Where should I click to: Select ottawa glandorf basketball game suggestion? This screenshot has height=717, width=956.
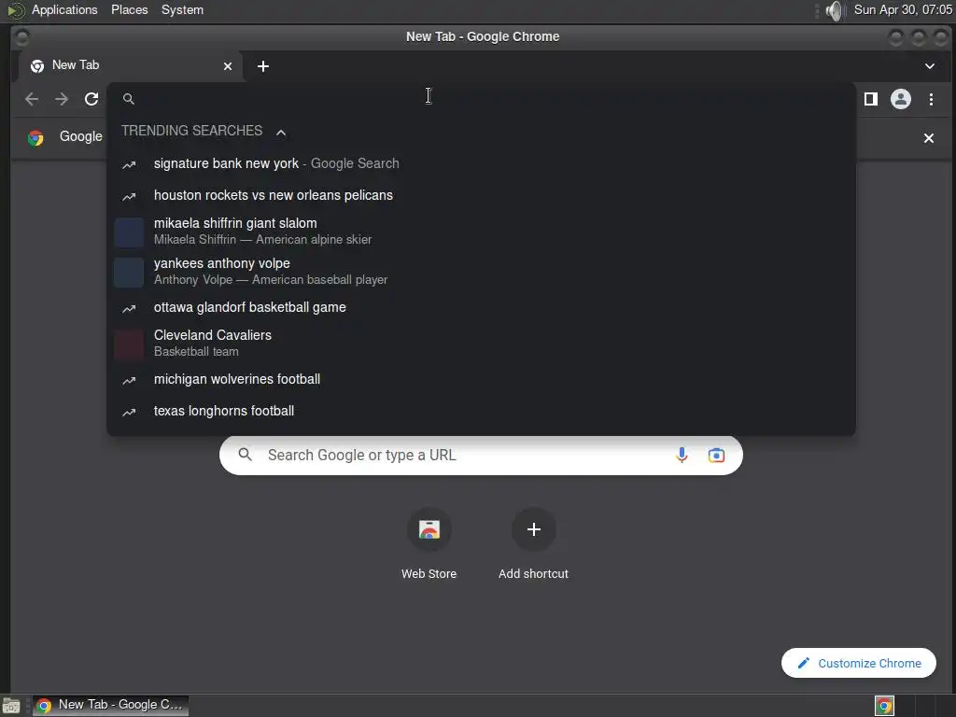point(481,307)
